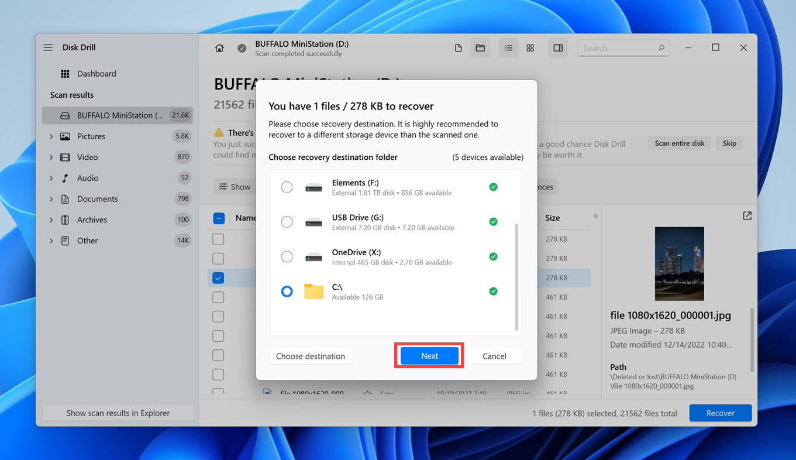
Task: Click the city night photo thumbnail
Action: click(679, 263)
